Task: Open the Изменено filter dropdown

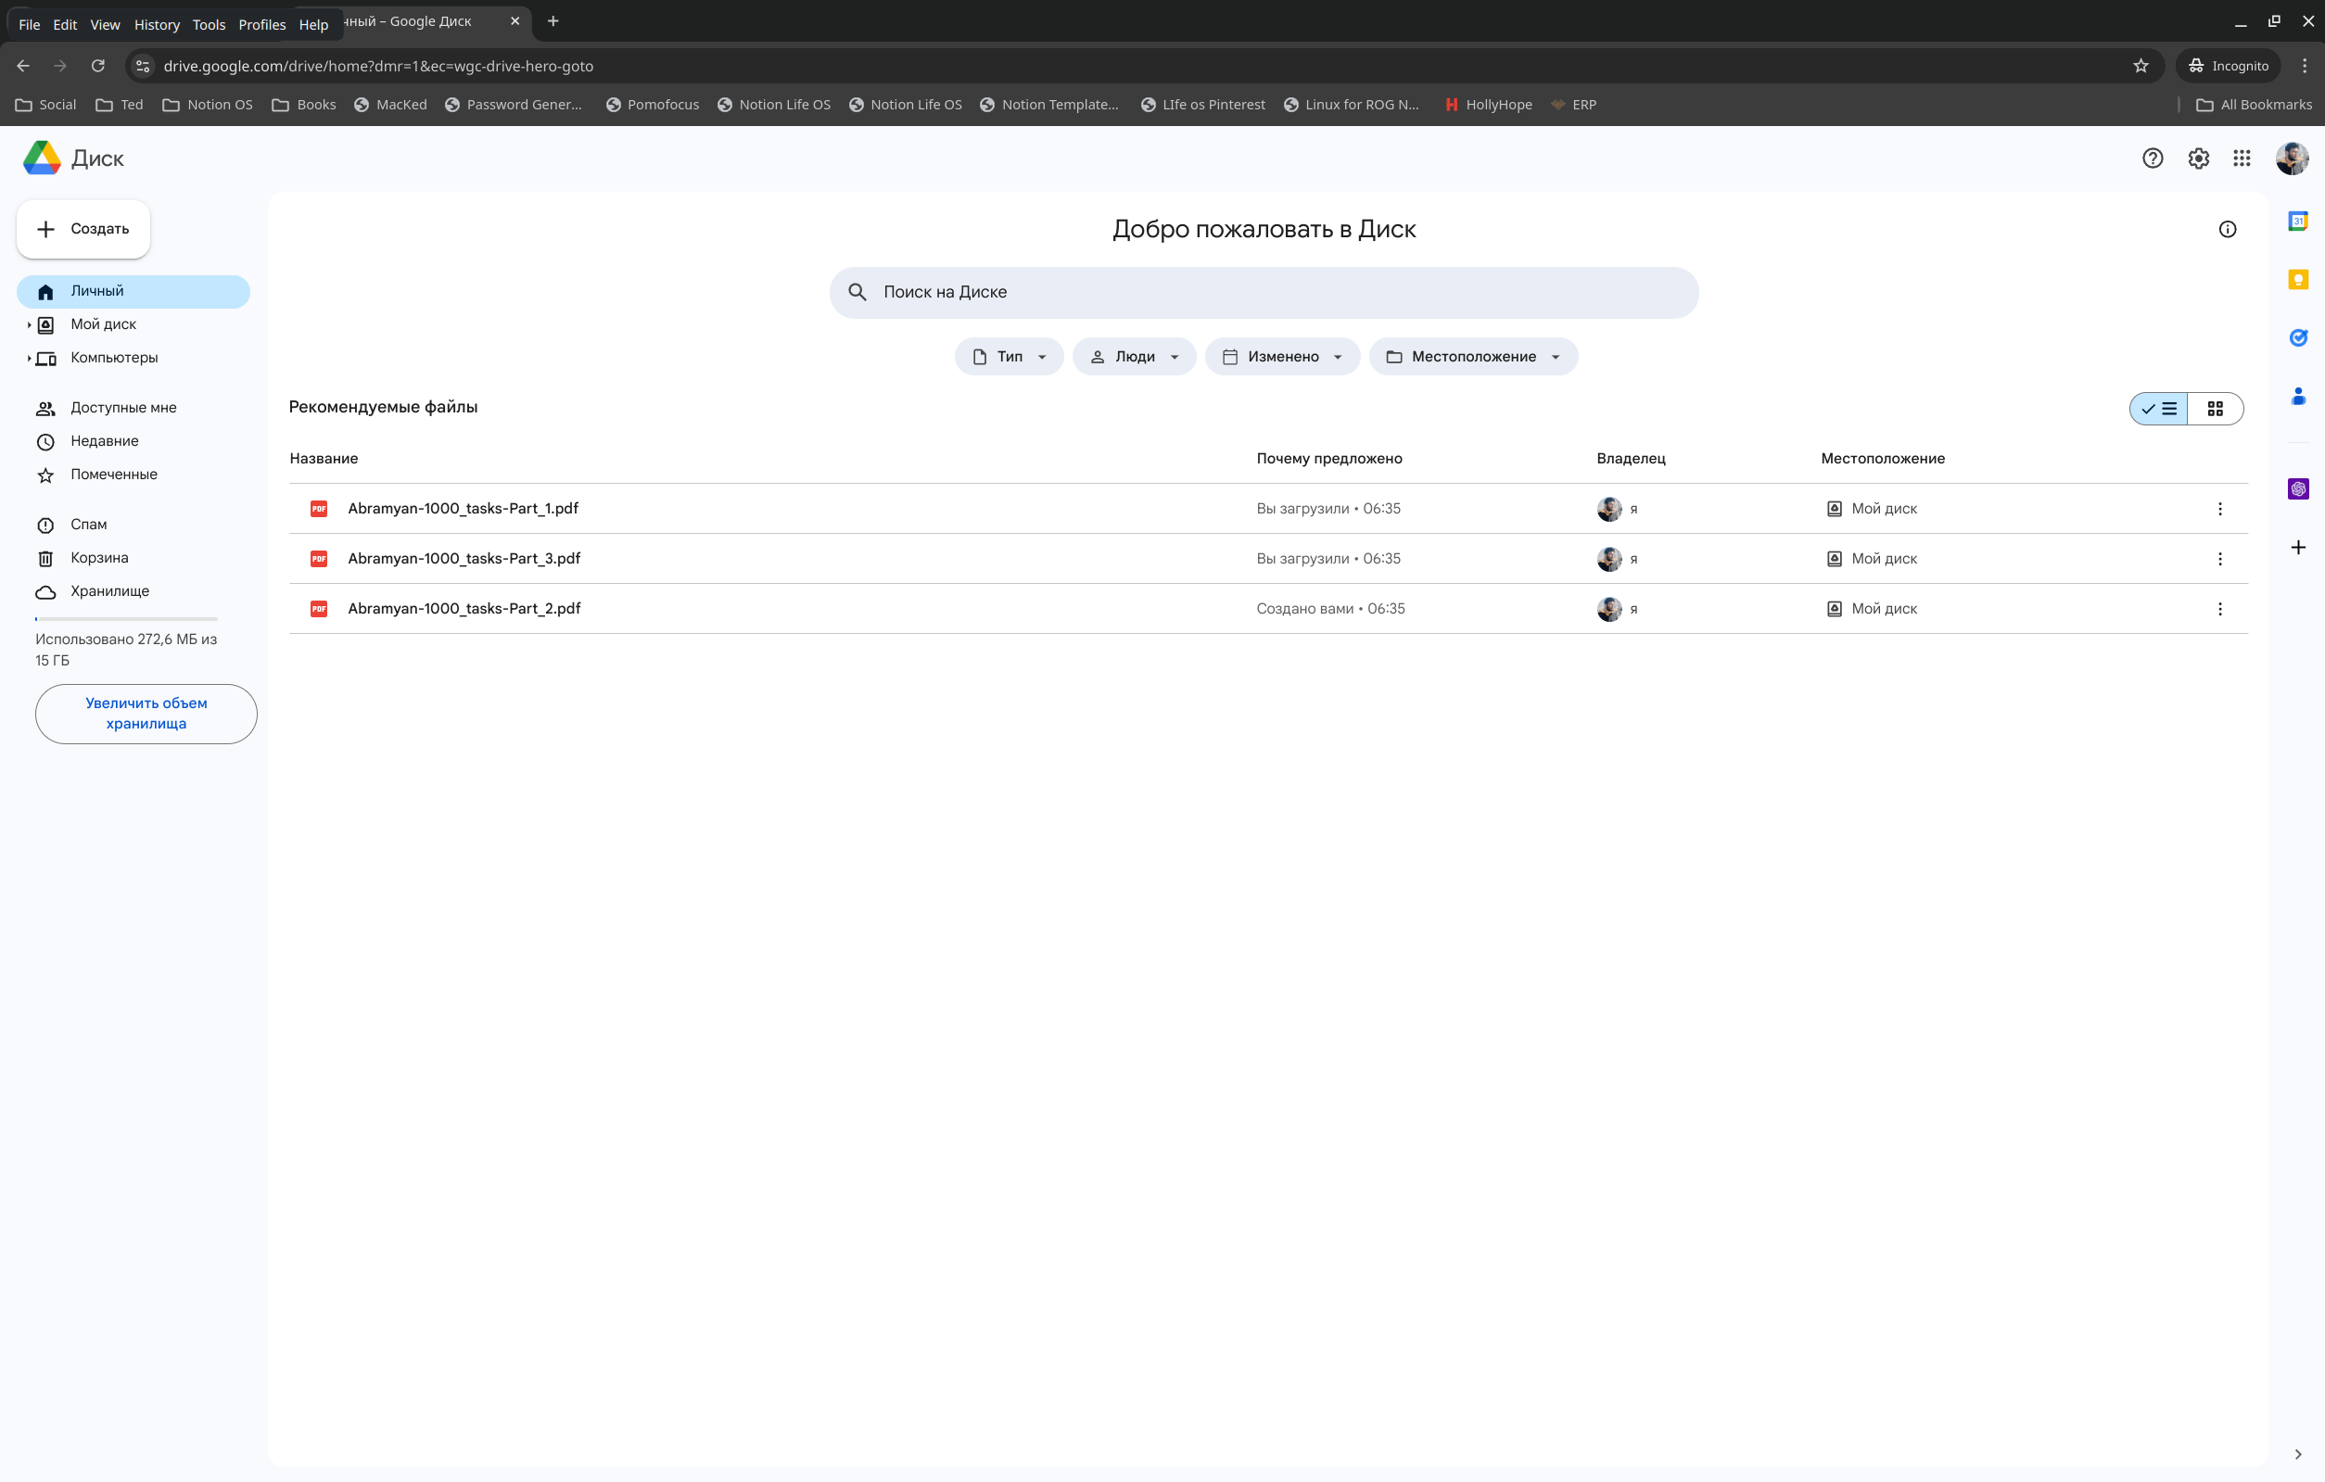Action: tap(1281, 356)
